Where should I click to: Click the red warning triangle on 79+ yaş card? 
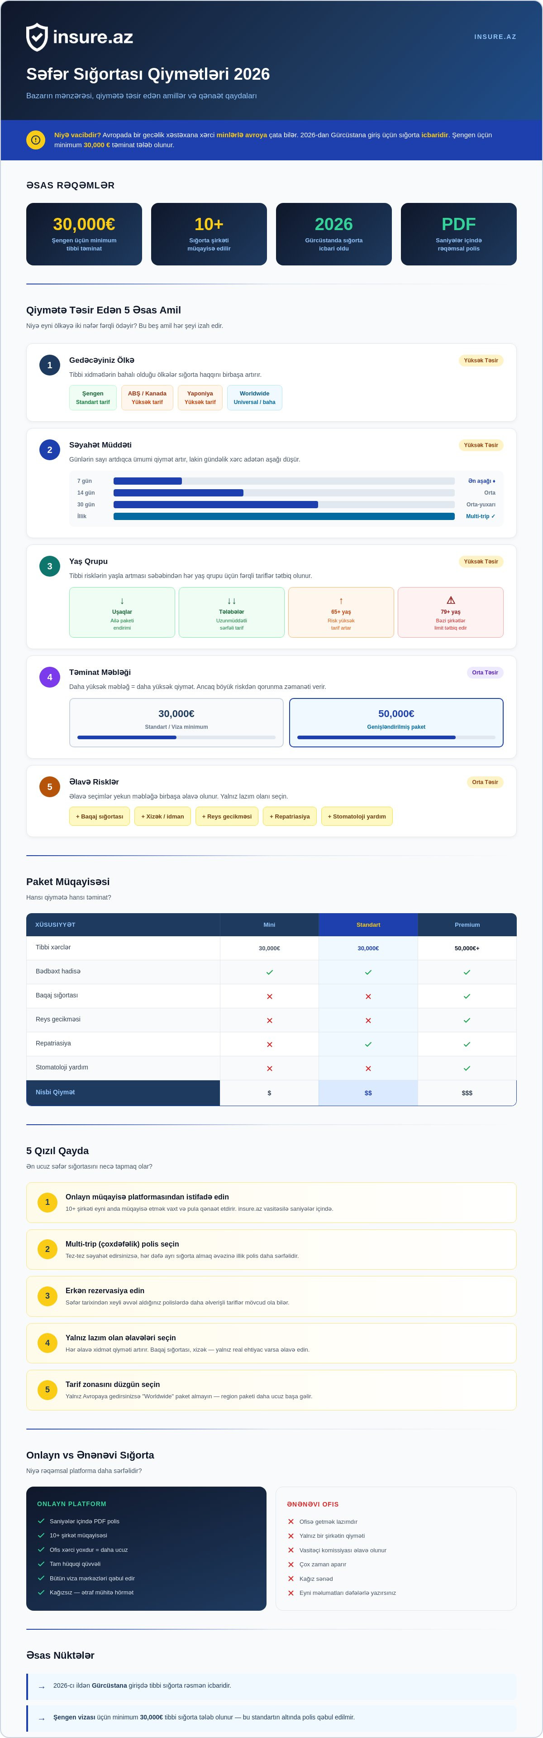(451, 601)
